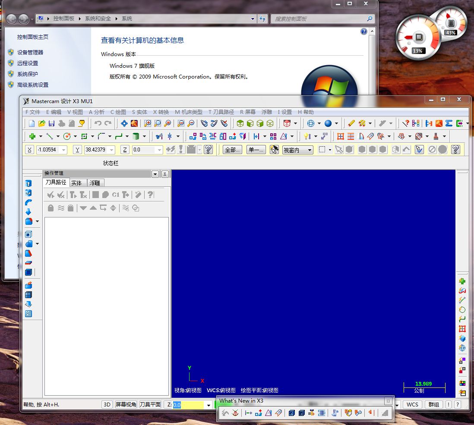Toggle the cursor checkmark verify selection icon
This screenshot has width=474, height=425.
pos(419,150)
